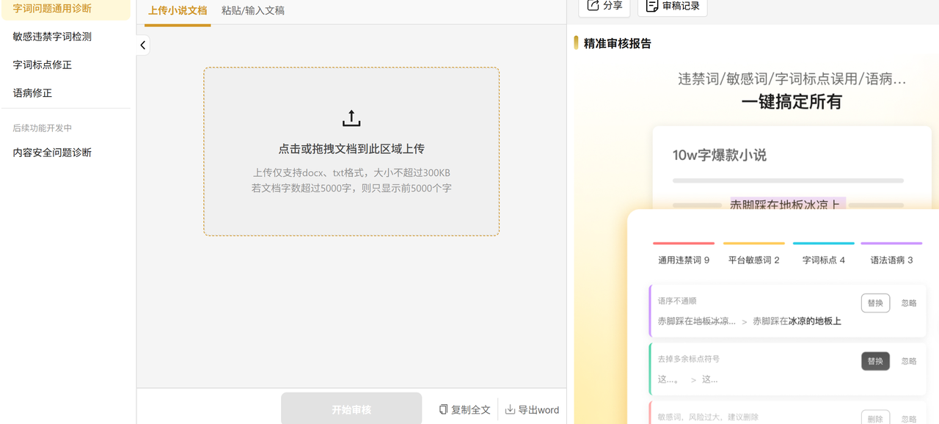This screenshot has width=939, height=424.
Task: Click 精准审核报告 heading
Action: click(x=618, y=43)
